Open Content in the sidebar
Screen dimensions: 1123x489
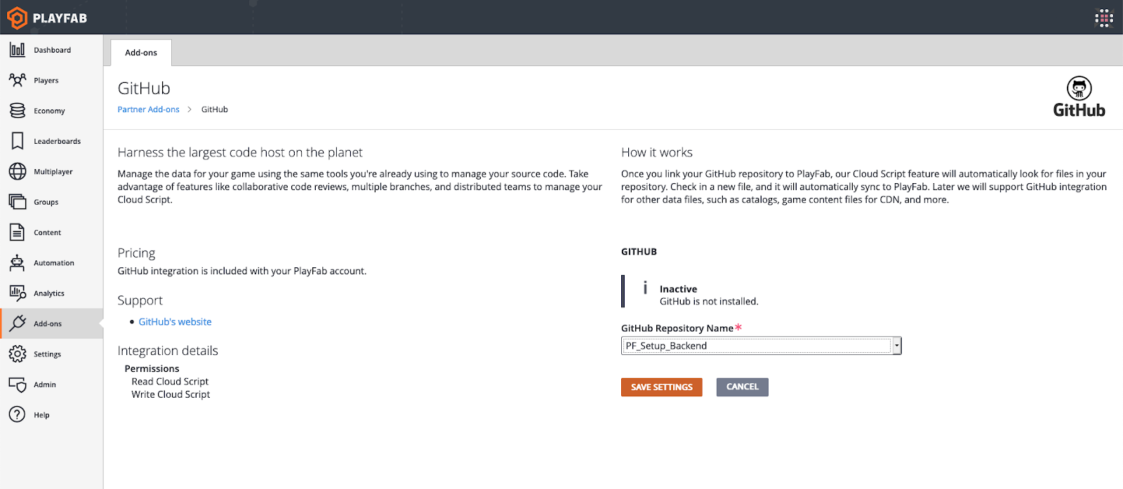52,232
